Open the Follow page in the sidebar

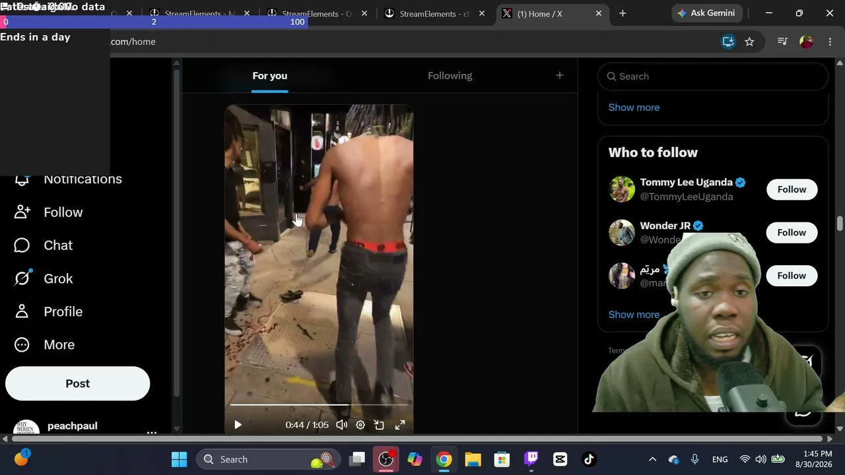tap(49, 212)
